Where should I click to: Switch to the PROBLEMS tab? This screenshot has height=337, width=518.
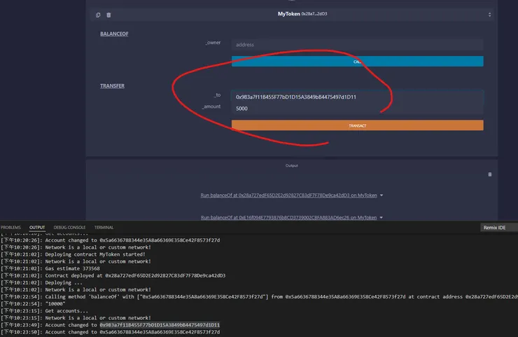10,228
